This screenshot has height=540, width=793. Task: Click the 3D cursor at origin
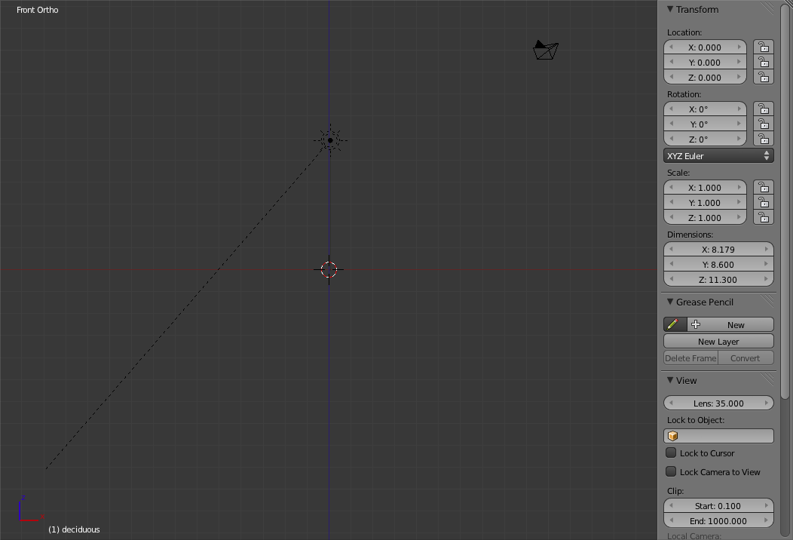pos(329,269)
